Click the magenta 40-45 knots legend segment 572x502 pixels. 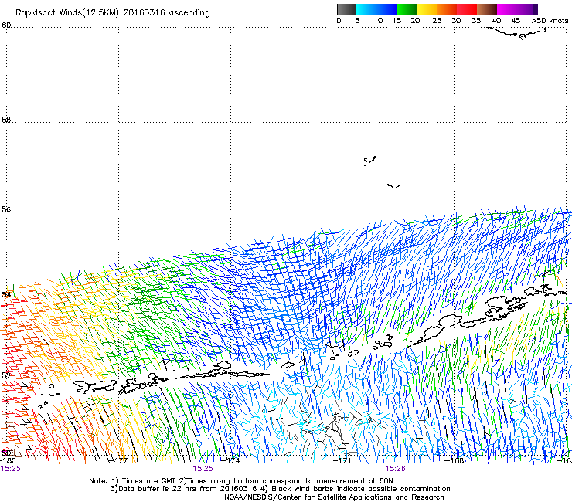[x=507, y=9]
